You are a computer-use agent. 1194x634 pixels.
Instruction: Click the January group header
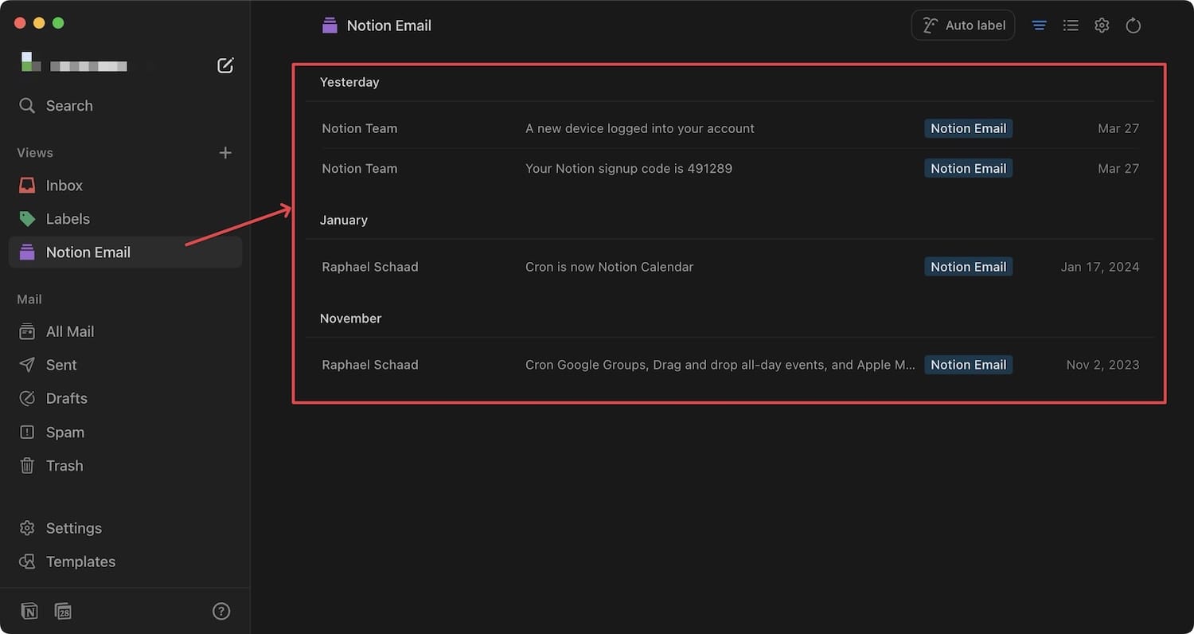(x=344, y=220)
